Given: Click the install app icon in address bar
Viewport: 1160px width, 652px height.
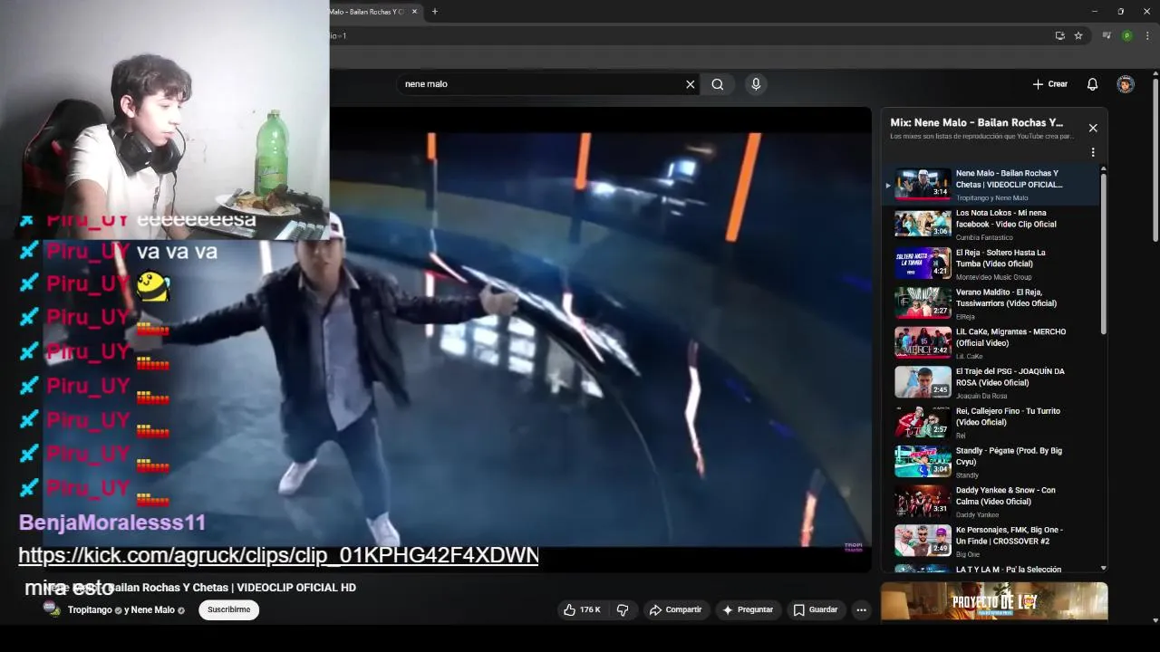Looking at the screenshot, I should [1059, 35].
